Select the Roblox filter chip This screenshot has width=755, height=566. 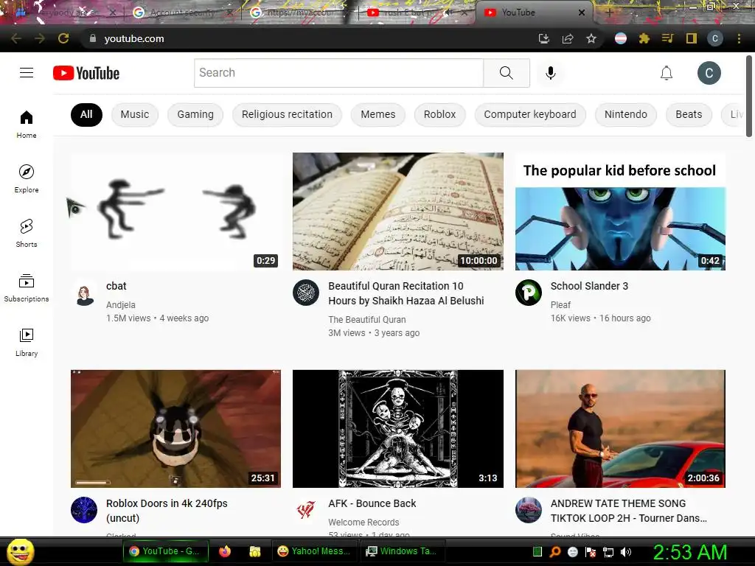(439, 114)
